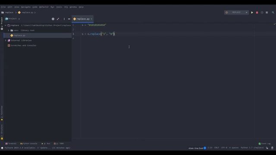The height and width of the screenshot is (155, 276).
Task: Click line 1 with the binary string
Action: pyautogui.click(x=94, y=25)
